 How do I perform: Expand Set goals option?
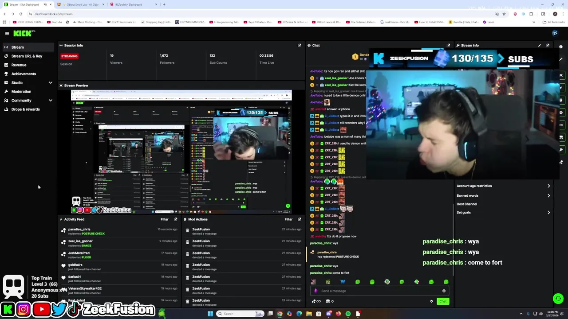pos(503,213)
